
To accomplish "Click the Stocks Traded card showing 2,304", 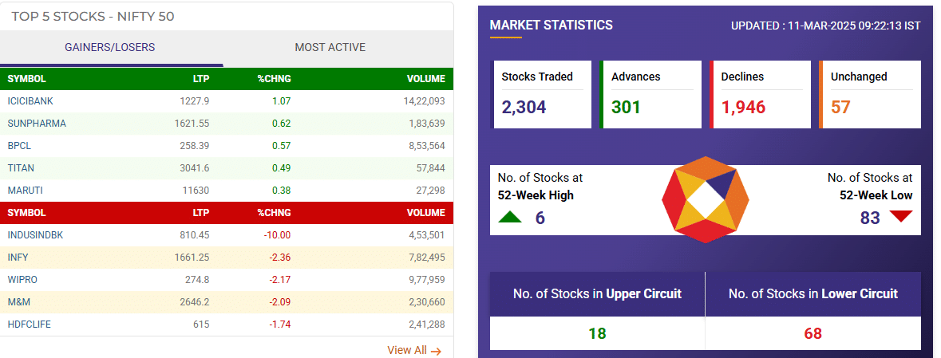I will (x=540, y=94).
